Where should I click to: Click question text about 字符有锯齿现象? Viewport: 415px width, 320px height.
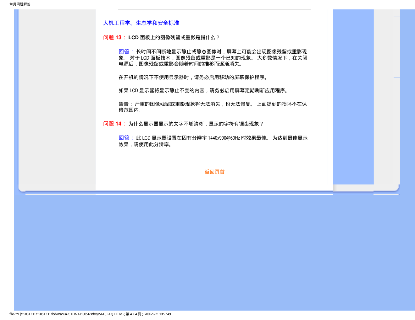pyautogui.click(x=196, y=124)
